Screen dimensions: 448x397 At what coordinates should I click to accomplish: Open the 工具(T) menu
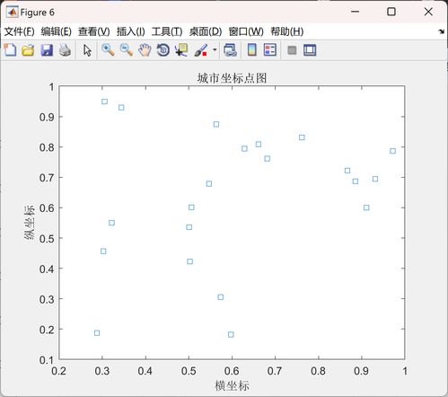click(x=167, y=31)
